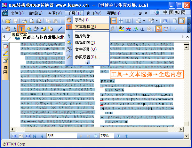Click the sidebar properties sheet icon
The image size is (192, 148).
(x=5, y=61)
